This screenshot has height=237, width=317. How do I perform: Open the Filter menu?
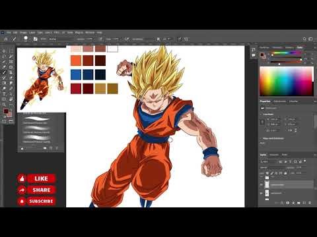click(x=57, y=32)
